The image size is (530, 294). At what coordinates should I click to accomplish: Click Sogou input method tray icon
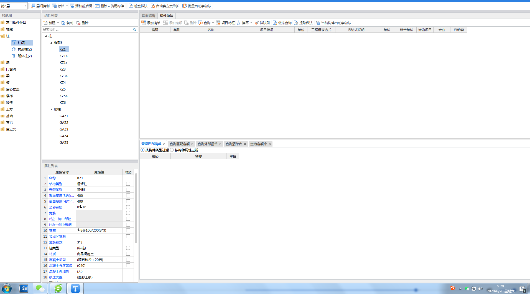click(452, 288)
